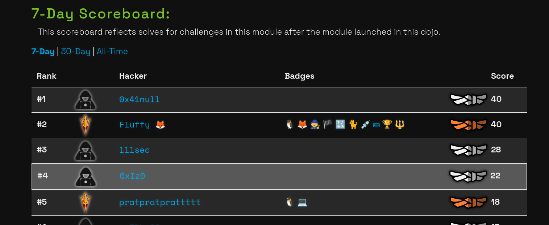Click the syringe badge icon
The width and height of the screenshot is (549, 225).
(x=366, y=125)
